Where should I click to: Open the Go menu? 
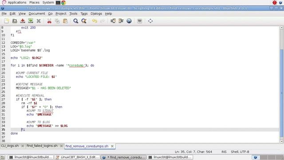click(50, 14)
